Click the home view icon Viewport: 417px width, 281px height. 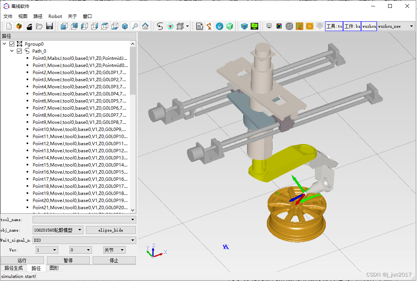145,26
